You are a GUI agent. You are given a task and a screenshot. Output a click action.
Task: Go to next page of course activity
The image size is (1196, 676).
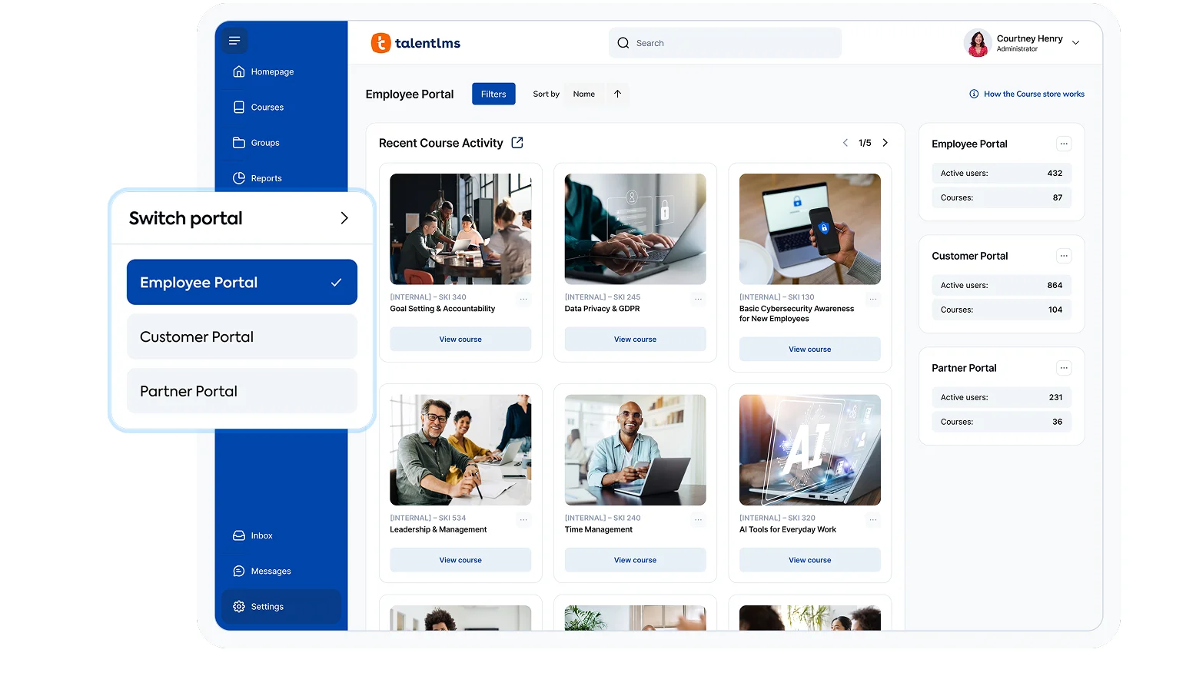tap(885, 143)
